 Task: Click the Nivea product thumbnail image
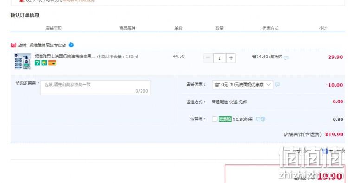(x=22, y=61)
